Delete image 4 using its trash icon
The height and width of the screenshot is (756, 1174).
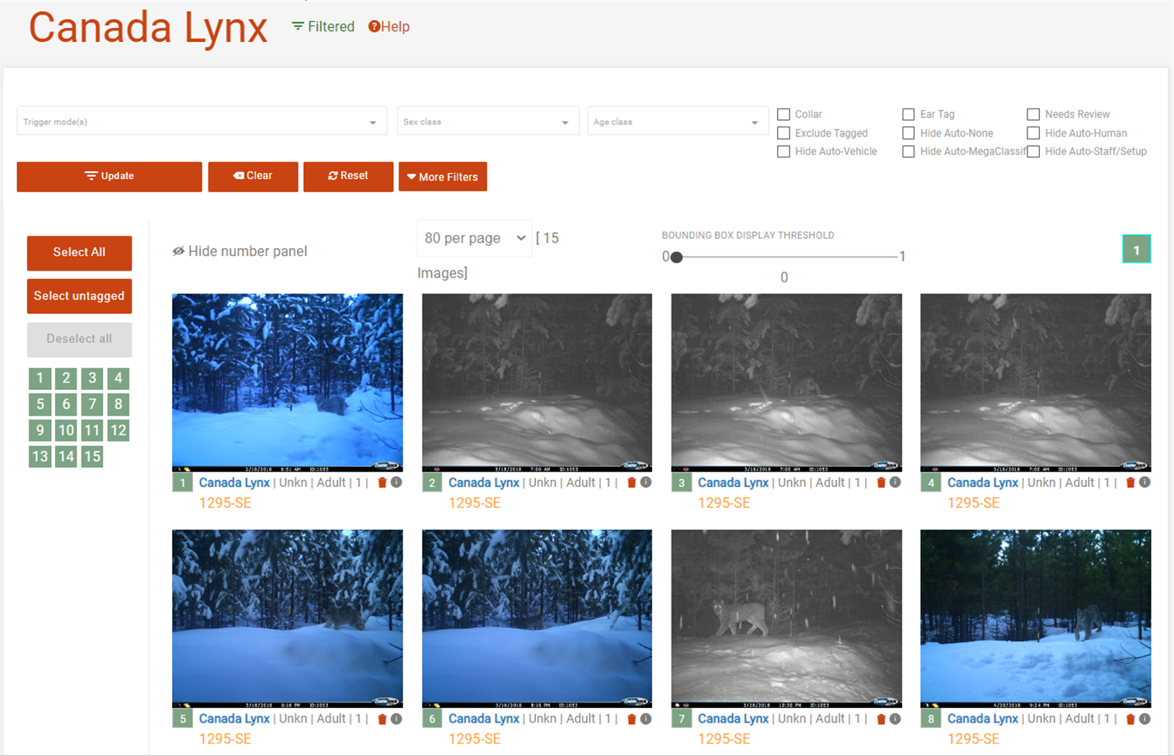pos(1131,482)
